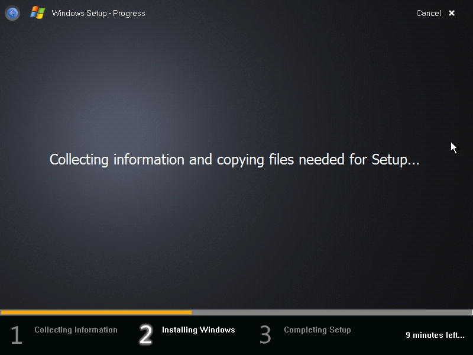The image size is (473, 355).
Task: Select the highlighted step number 2
Action: click(145, 335)
